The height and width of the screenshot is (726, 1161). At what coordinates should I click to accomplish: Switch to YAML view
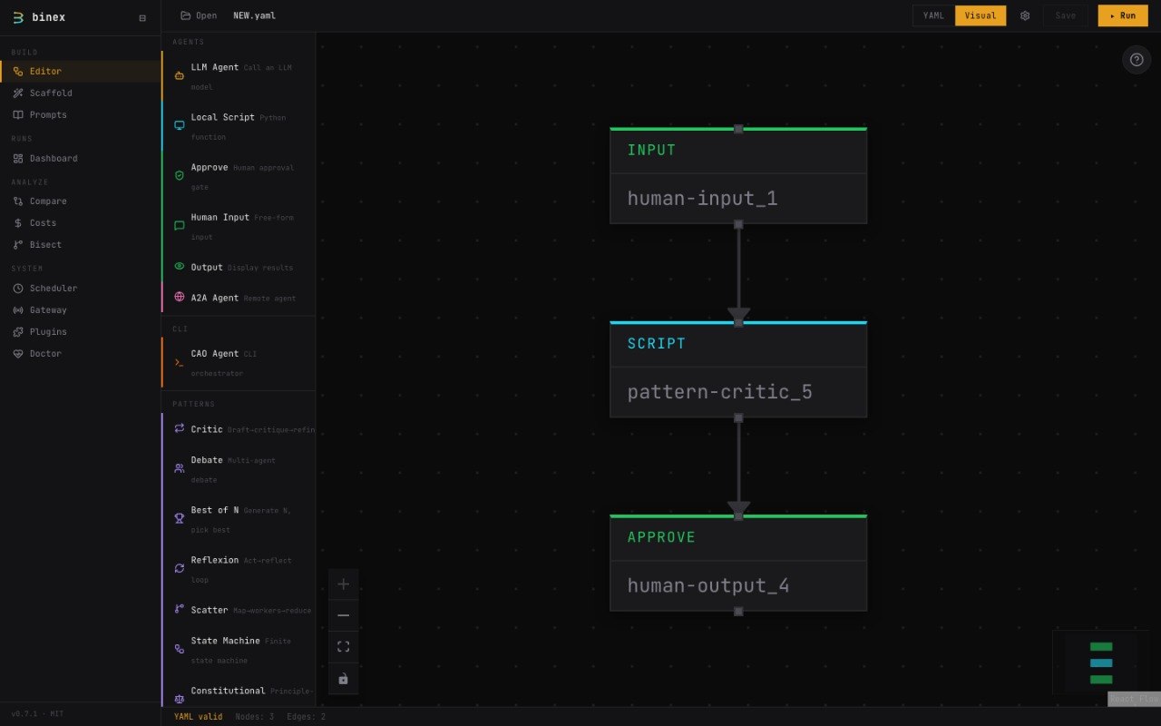[933, 15]
